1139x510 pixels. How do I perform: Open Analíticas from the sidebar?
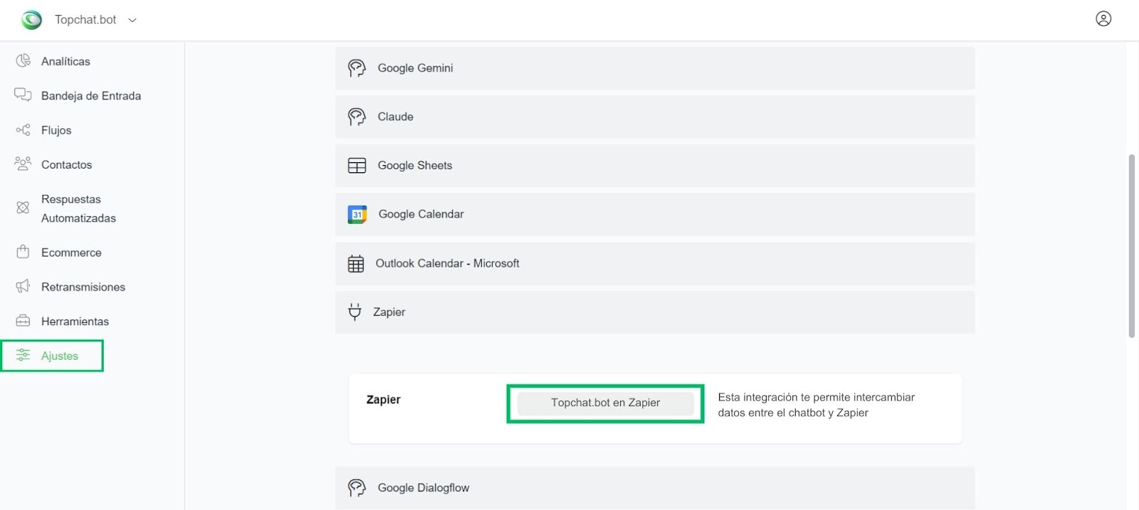tap(65, 61)
